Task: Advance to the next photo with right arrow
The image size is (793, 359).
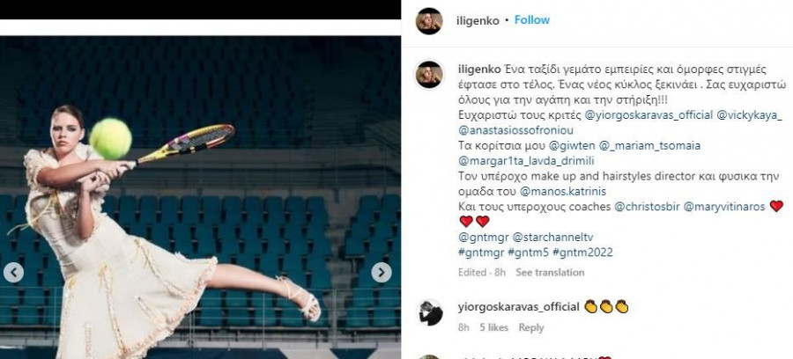Action: point(382,273)
